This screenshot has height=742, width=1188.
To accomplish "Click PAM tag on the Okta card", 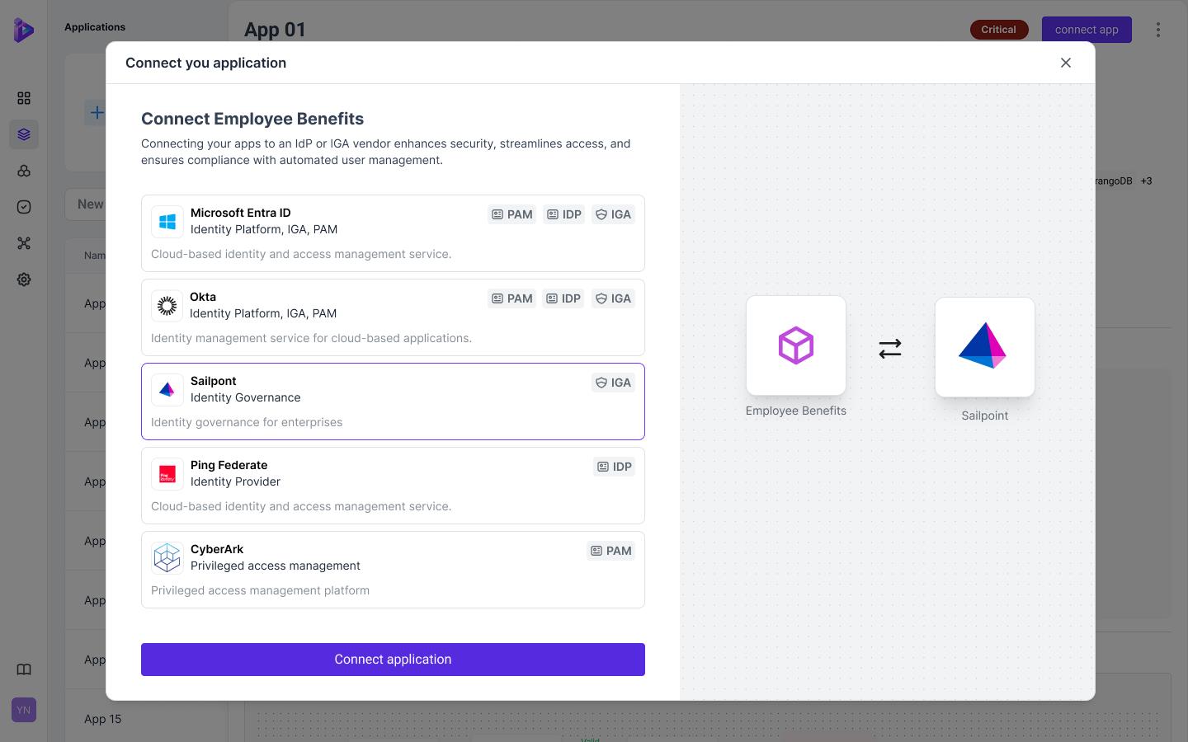I will 511,298.
